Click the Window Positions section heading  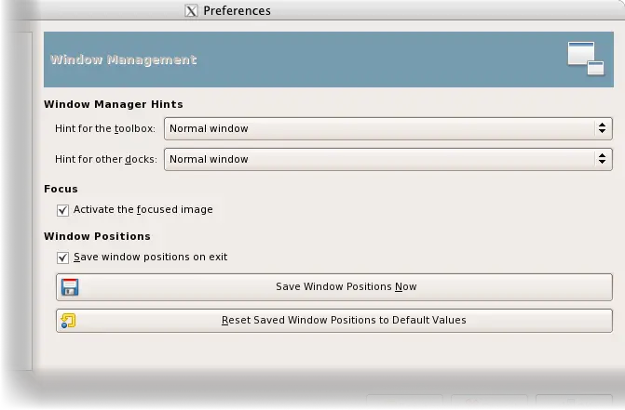pyautogui.click(x=97, y=236)
